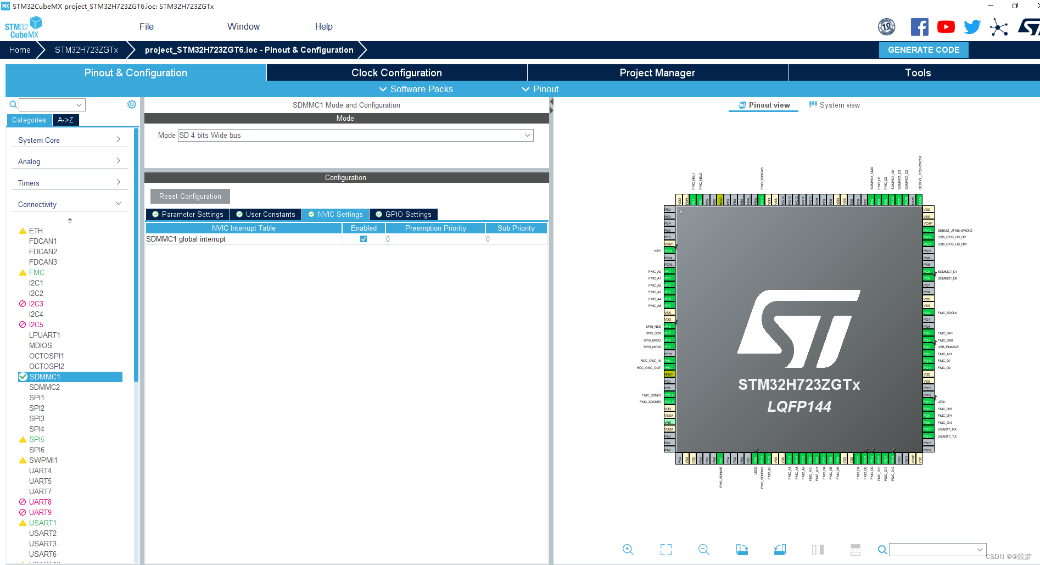Click the ST logo in the header
This screenshot has width=1040, height=565.
(1028, 27)
